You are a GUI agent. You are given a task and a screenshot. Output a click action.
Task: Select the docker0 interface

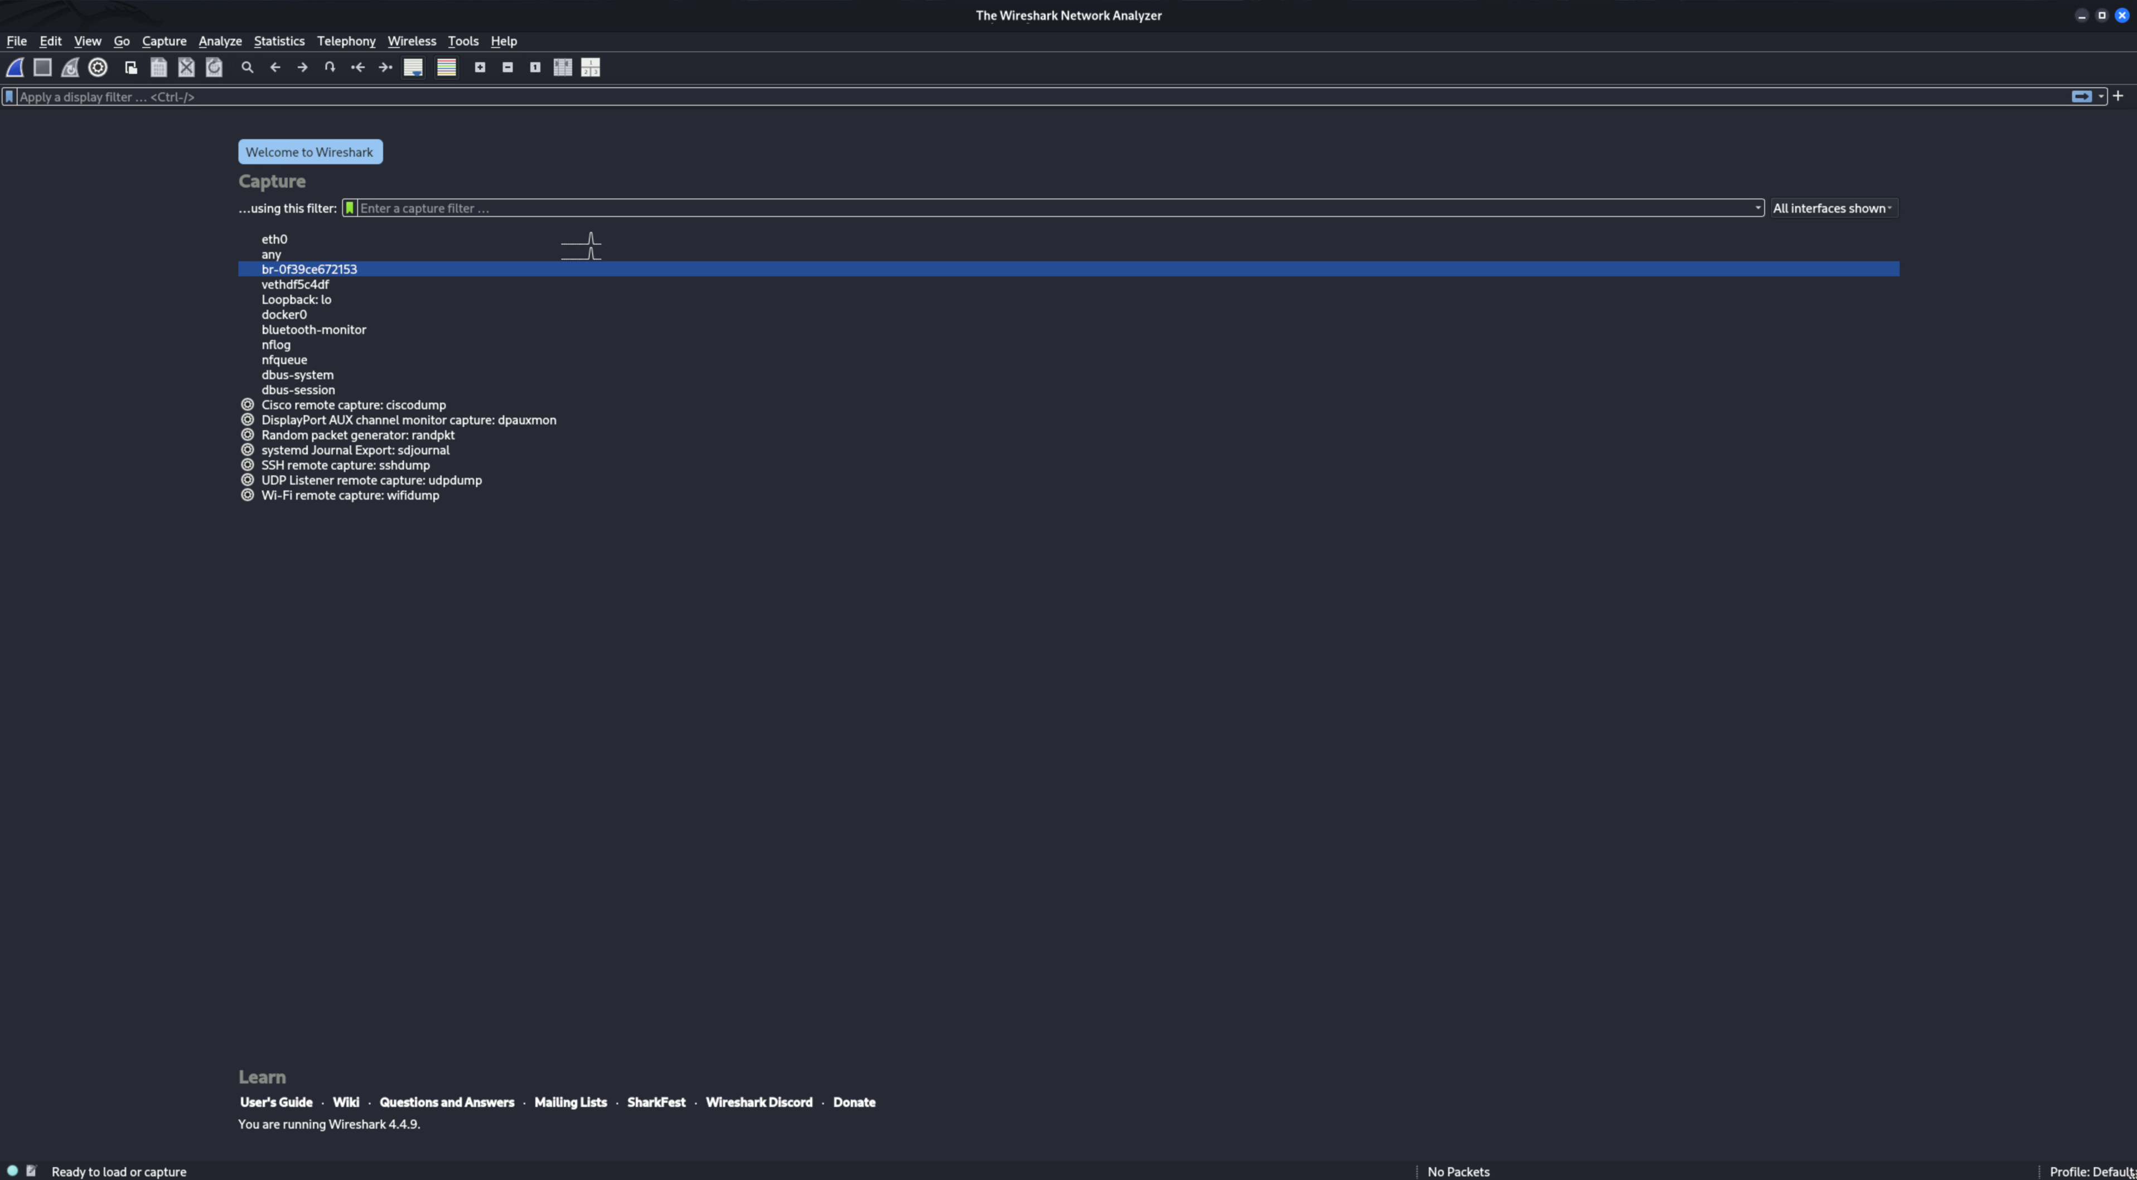click(1068, 315)
